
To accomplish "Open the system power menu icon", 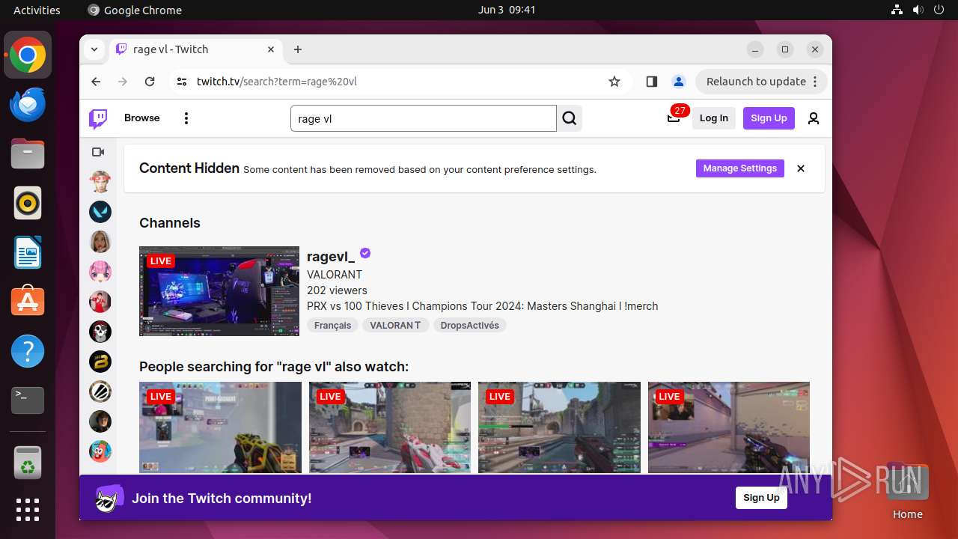I will 939,10.
